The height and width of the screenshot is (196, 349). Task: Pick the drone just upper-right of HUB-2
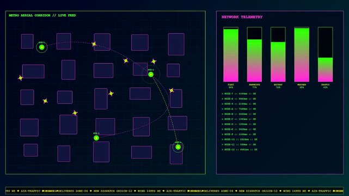coord(154,62)
